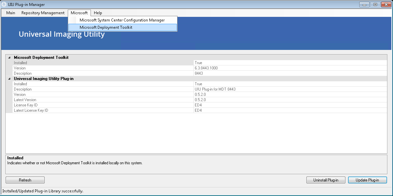This screenshot has height=196, width=393.
Task: Minimize the UIU Plug-in Manager window
Action: pos(364,5)
